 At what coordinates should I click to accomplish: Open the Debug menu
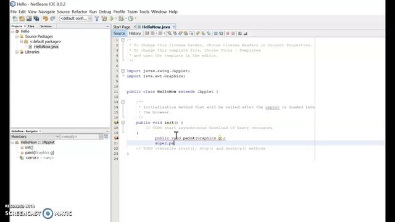pos(105,12)
